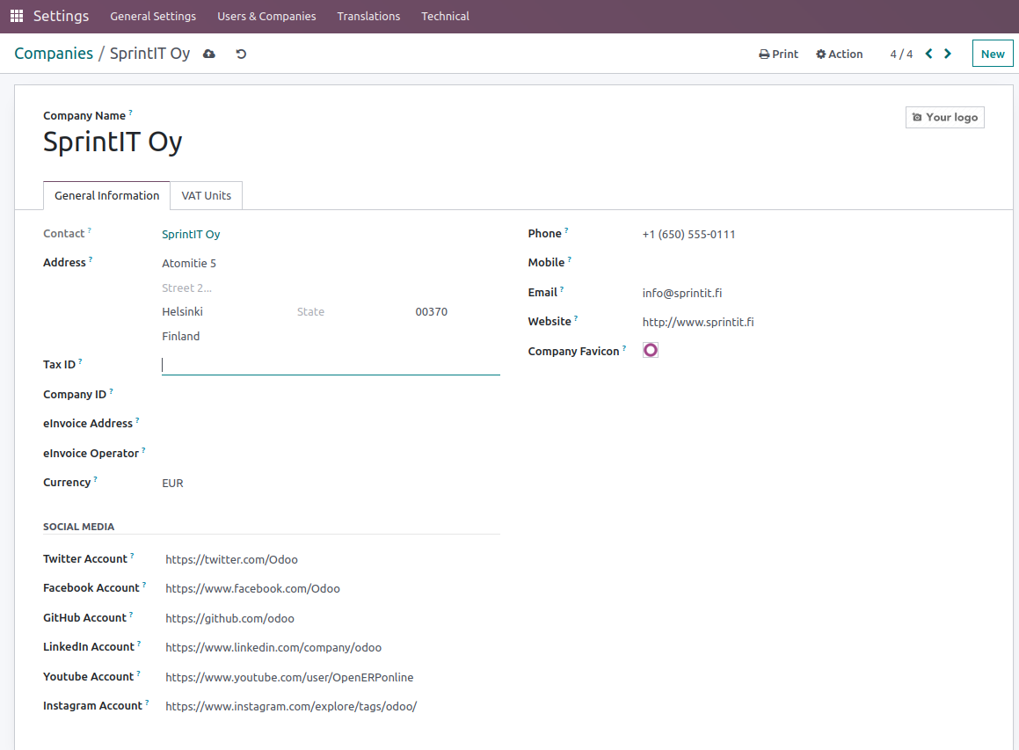Click the empty Mobile field
This screenshot has height=750, width=1019.
click(x=813, y=263)
